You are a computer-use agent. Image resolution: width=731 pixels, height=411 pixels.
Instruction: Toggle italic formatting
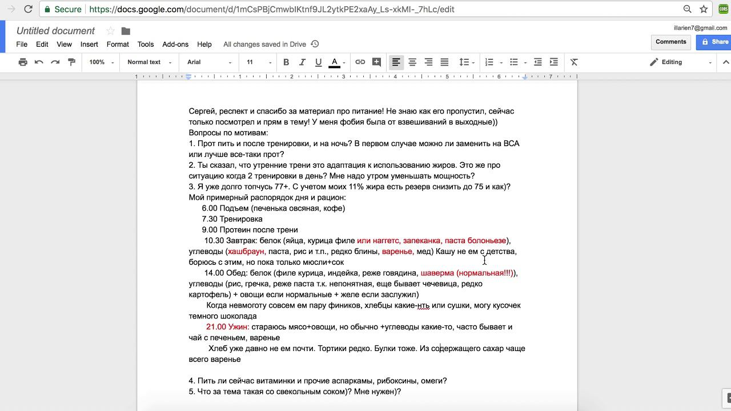tap(302, 62)
